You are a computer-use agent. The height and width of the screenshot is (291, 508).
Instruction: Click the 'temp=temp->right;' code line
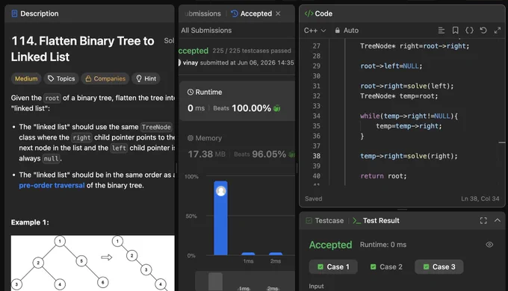point(409,126)
